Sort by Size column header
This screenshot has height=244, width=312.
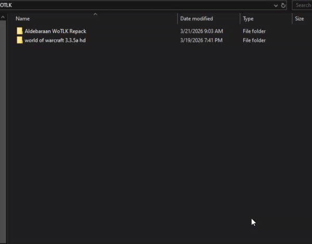[x=300, y=19]
